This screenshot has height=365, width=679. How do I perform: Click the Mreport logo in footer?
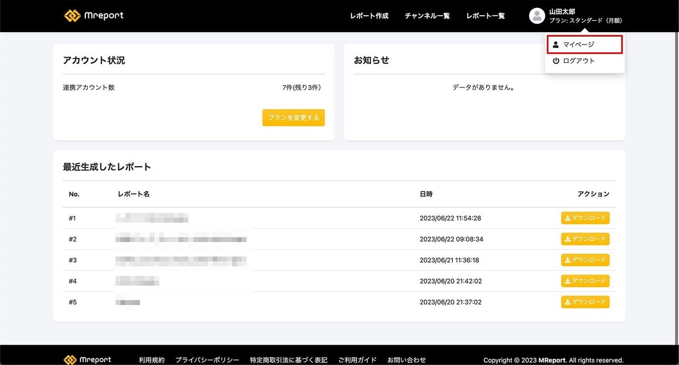point(88,359)
